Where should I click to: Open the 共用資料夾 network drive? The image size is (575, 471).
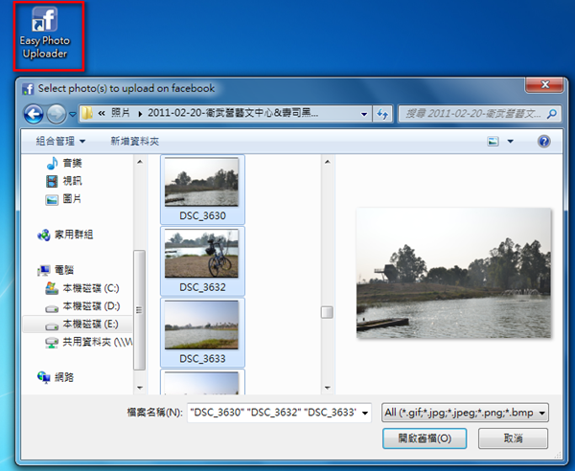89,342
